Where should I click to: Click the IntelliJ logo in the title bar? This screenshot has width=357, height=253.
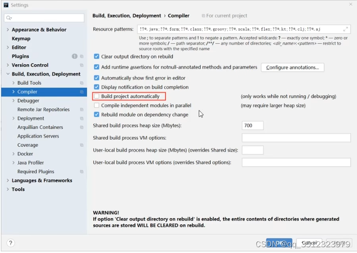click(x=6, y=5)
